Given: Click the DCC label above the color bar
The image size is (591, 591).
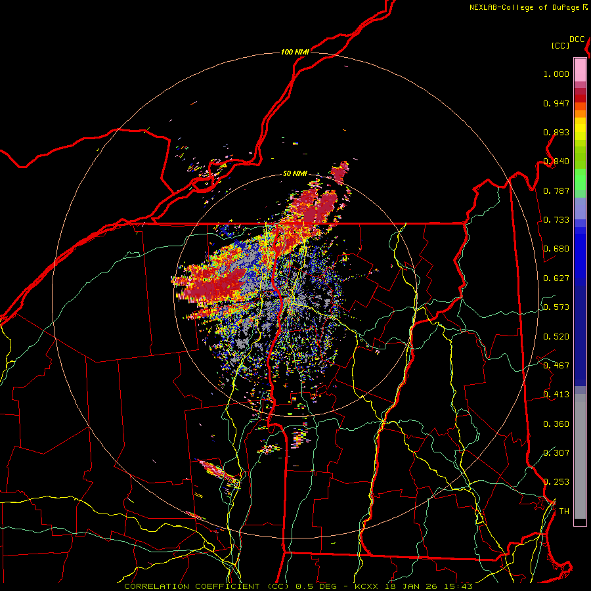Looking at the screenshot, I should [577, 39].
